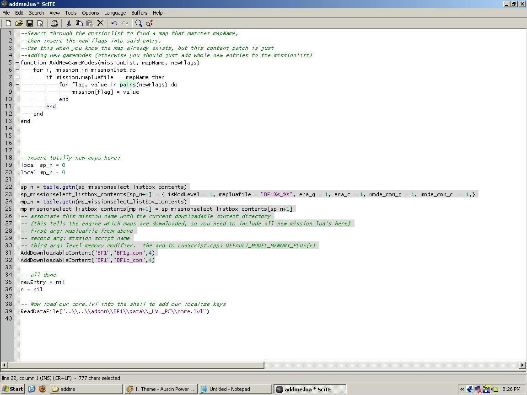The height and width of the screenshot is (395, 527).
Task: Click the "BF1%s_%s" string on line 23
Action: click(x=278, y=194)
